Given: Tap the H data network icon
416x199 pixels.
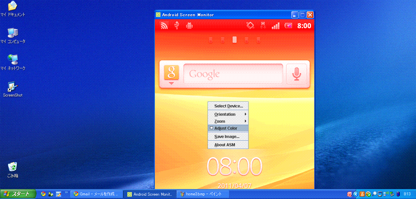Looking at the screenshot, I should pyautogui.click(x=263, y=25).
